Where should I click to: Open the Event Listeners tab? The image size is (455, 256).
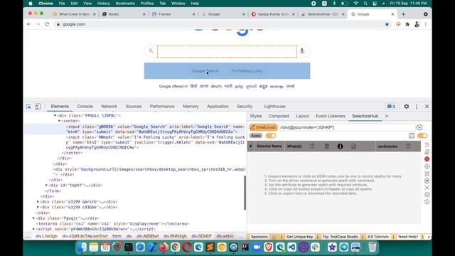[x=330, y=116]
